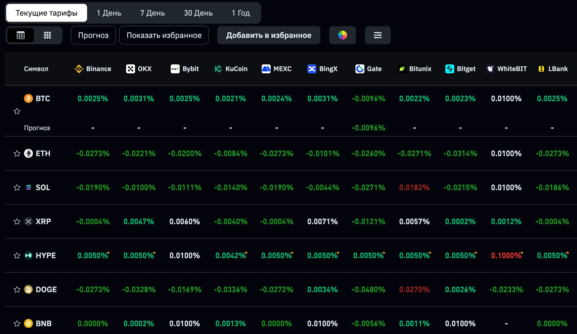Switch to table view layout icon
Image resolution: width=577 pixels, height=334 pixels.
[x=21, y=35]
